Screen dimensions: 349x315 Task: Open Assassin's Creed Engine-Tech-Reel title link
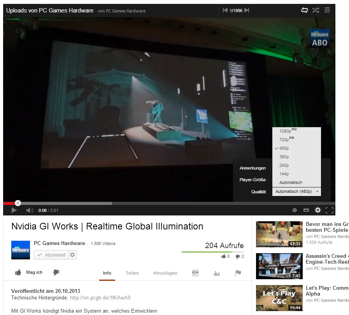[x=327, y=259]
